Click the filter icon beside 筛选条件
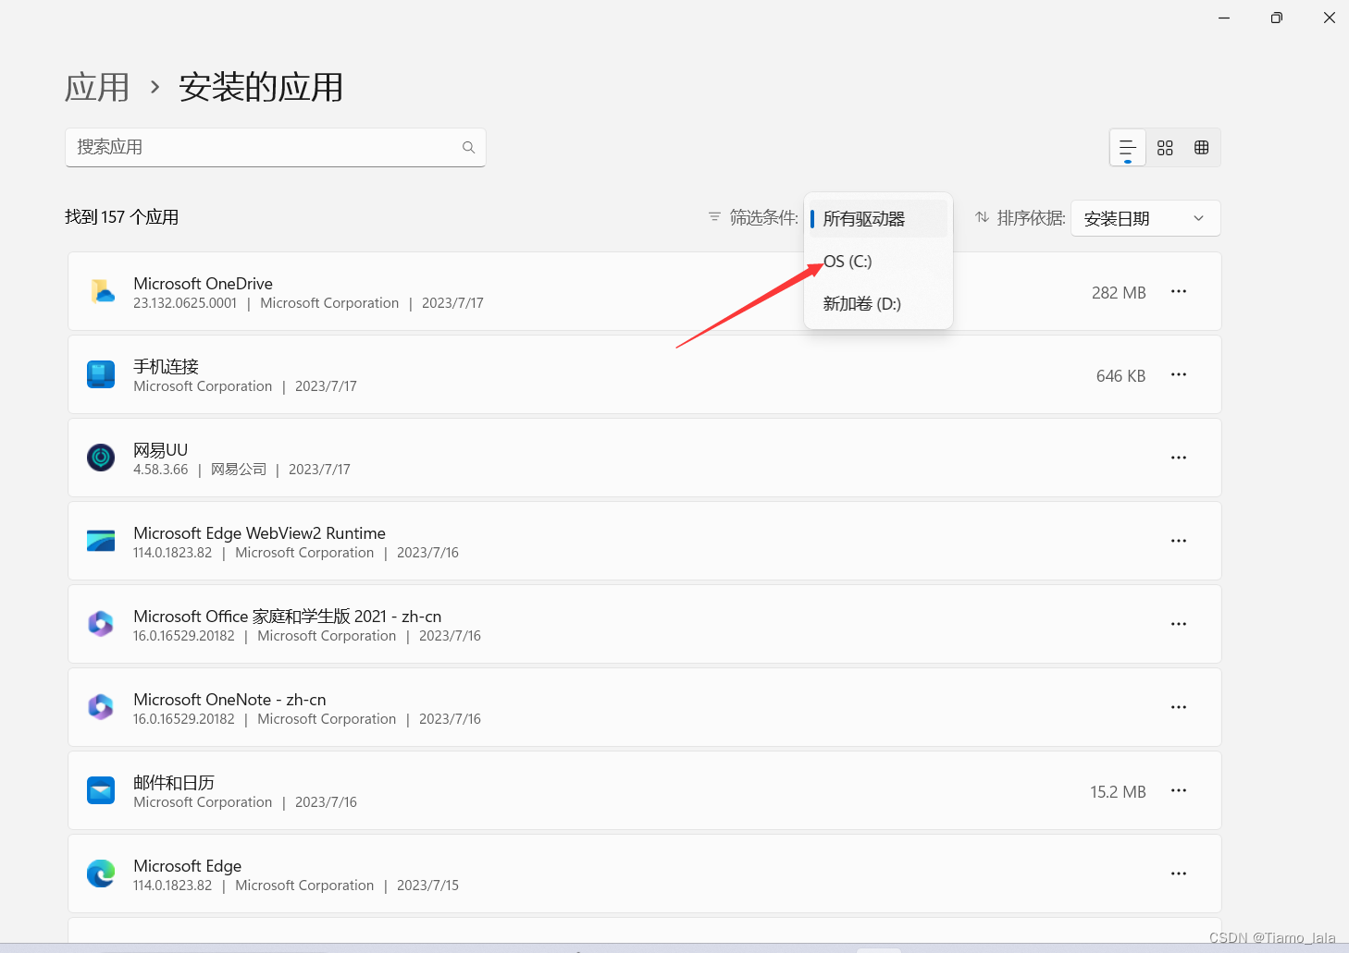 (x=714, y=217)
